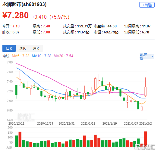
Task: Click the MA20 : 7.54 legend label
Action: point(63,56)
